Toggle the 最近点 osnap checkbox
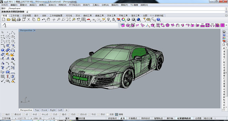 point(12,114)
